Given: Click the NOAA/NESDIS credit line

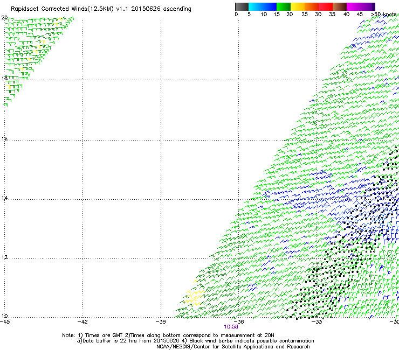Looking at the screenshot, I should pos(233,347).
